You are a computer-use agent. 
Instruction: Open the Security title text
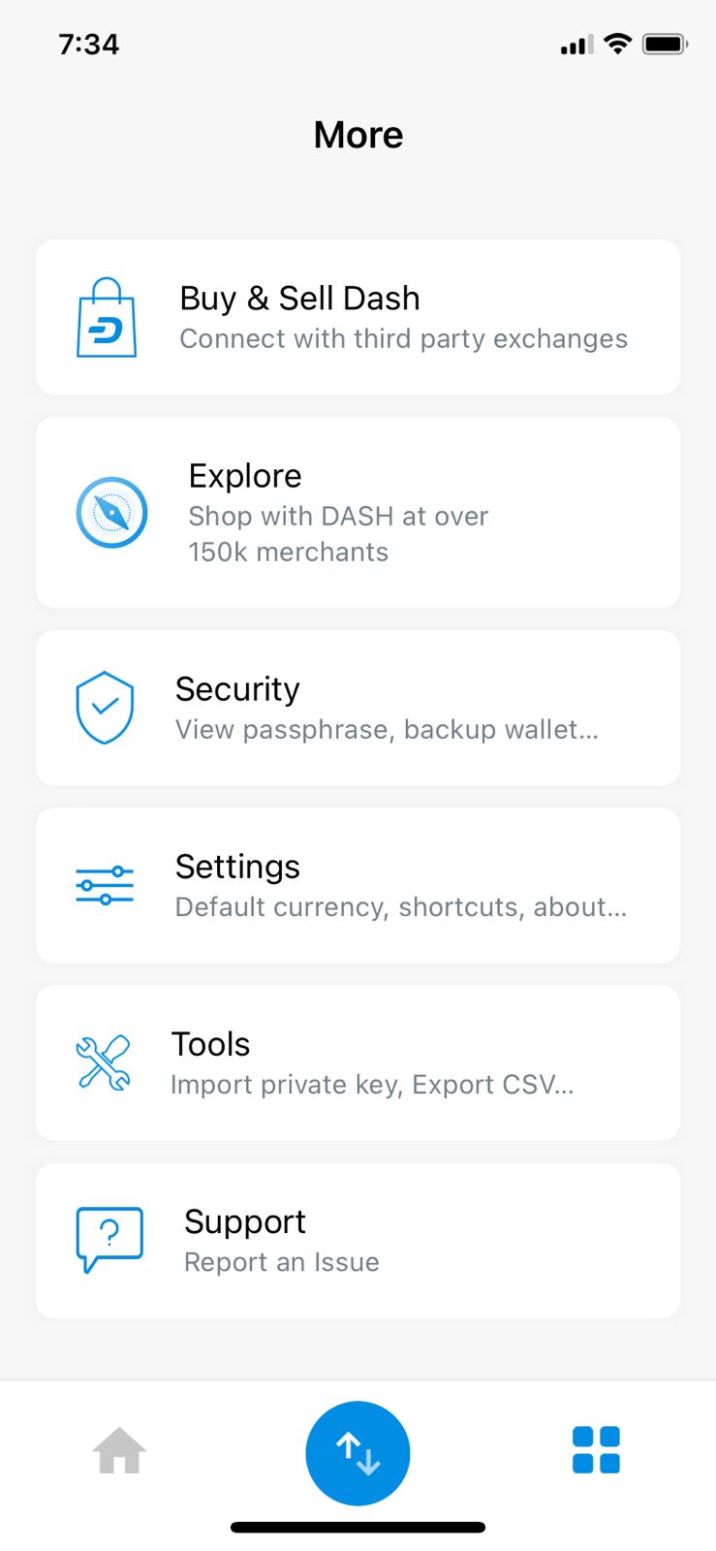(x=237, y=689)
